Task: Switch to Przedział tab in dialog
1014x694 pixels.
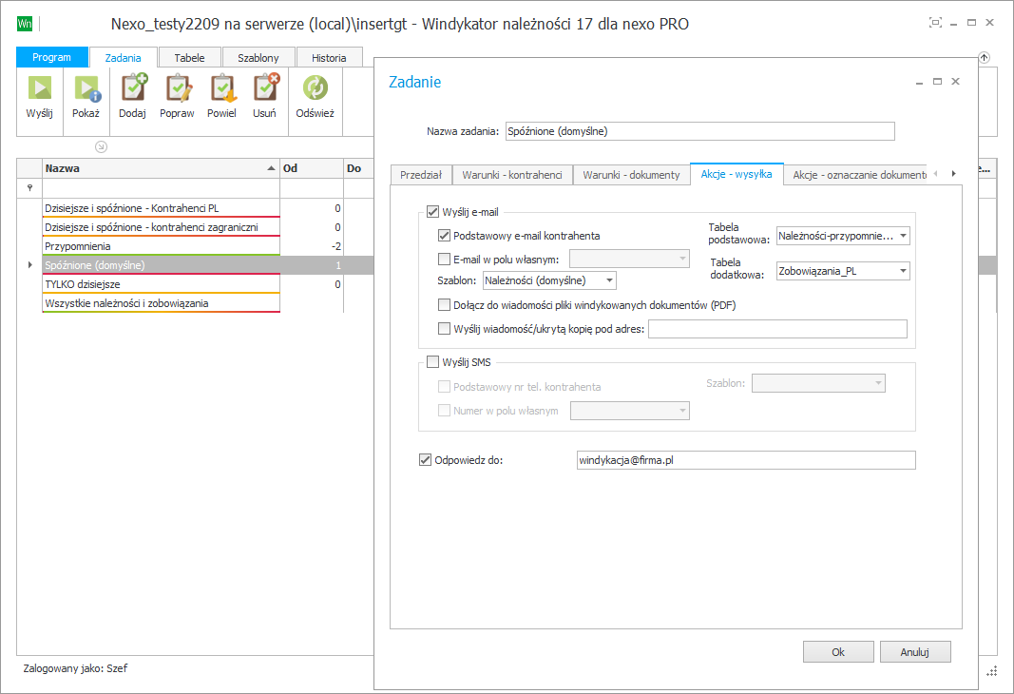Action: 421,175
